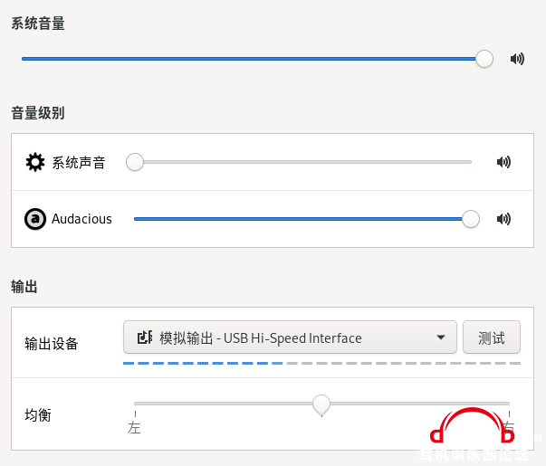Mute Audacious via its speaker icon

(x=503, y=219)
